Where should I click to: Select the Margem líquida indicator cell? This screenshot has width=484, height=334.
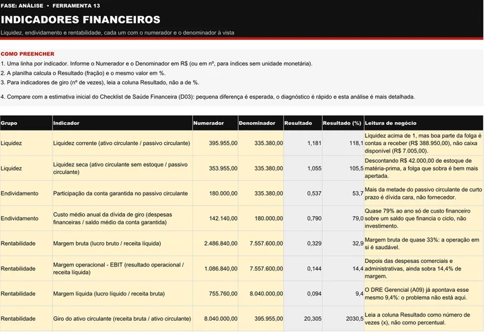123,293
